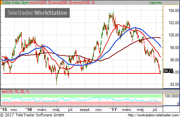Click the '16 year label on time axis
Image resolution: width=180 pixels, height=118 pixels.
click(x=29, y=110)
